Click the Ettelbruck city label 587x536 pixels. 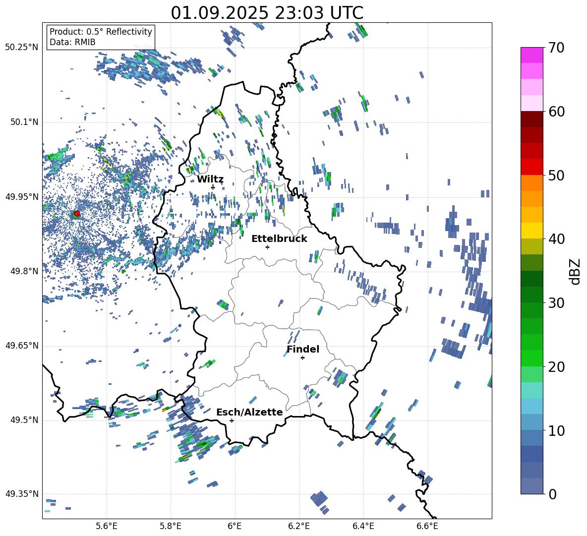[x=279, y=239]
